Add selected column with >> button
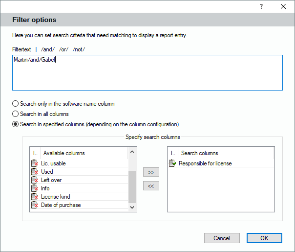 click(x=150, y=173)
